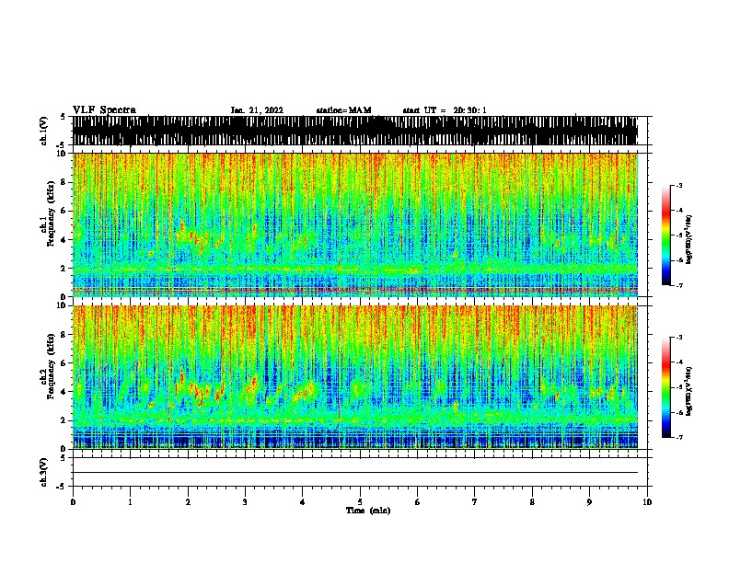Click the 'start UT = 20:30:1' text
Image resolution: width=729 pixels, height=563 pixels.
point(445,110)
